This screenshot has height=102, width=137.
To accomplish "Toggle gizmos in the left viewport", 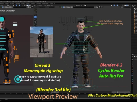I will (x=17, y=5).
